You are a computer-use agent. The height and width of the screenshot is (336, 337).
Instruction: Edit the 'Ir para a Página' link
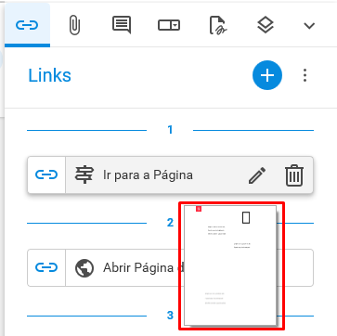point(257,175)
